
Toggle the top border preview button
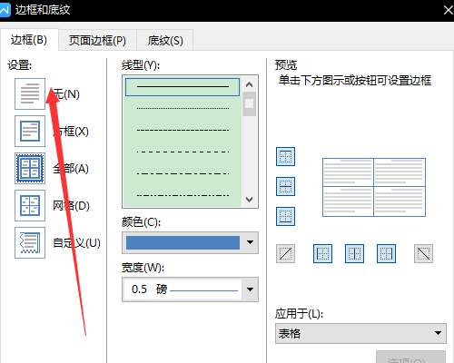point(285,156)
